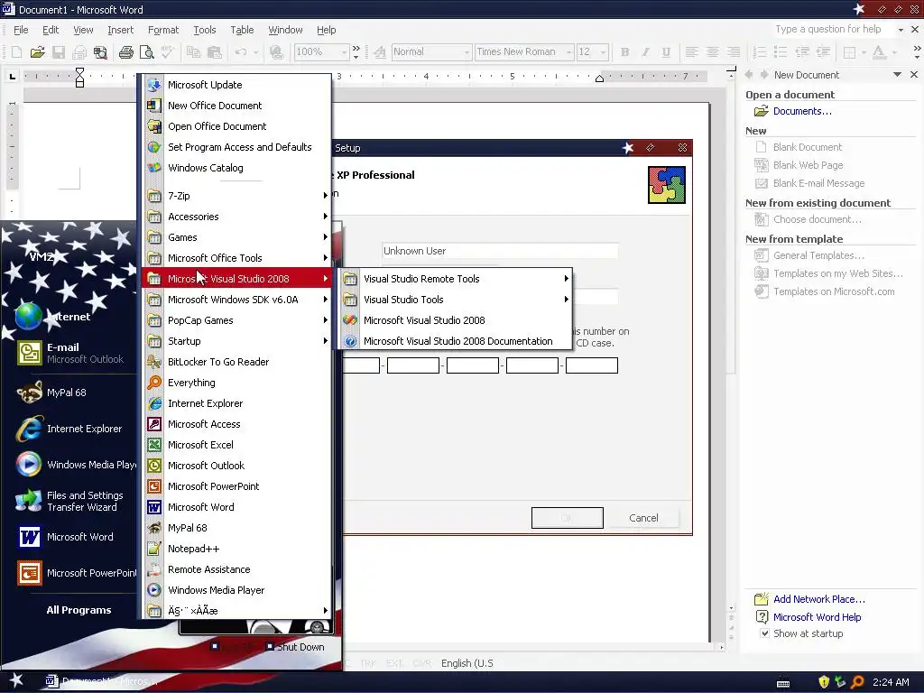Screen dimensions: 924x693
Task: Open the Tools menu
Action: tap(205, 30)
